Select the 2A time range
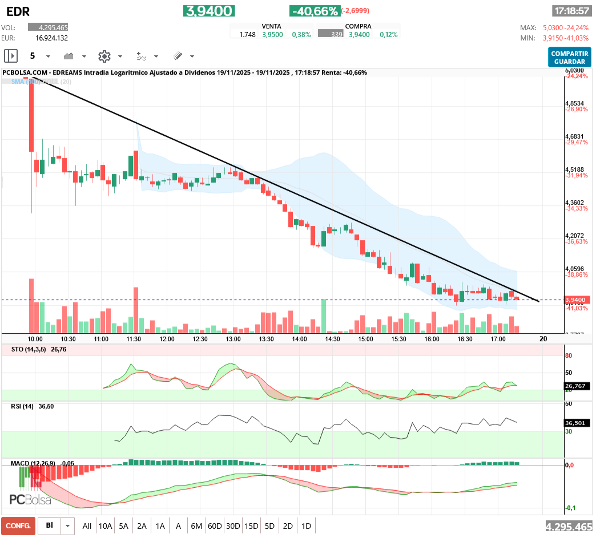Image resolution: width=600 pixels, height=538 pixels. point(142,526)
